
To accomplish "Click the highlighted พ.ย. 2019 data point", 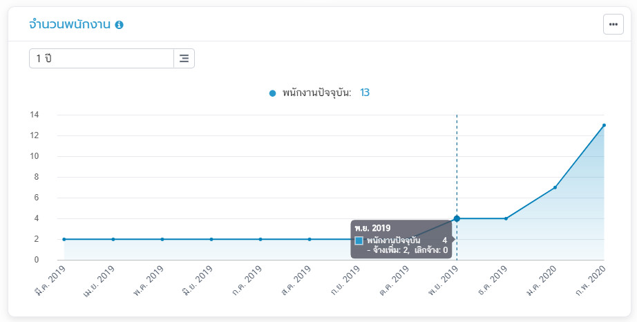I will [x=457, y=218].
